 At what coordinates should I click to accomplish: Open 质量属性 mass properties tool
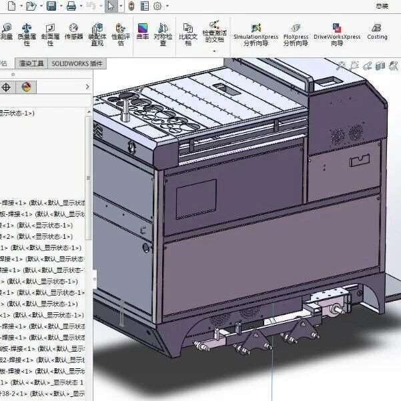coord(27,35)
